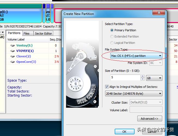Click sequence value 3 N for OpenCore
The image size is (178, 136).
click(x=57, y=62)
